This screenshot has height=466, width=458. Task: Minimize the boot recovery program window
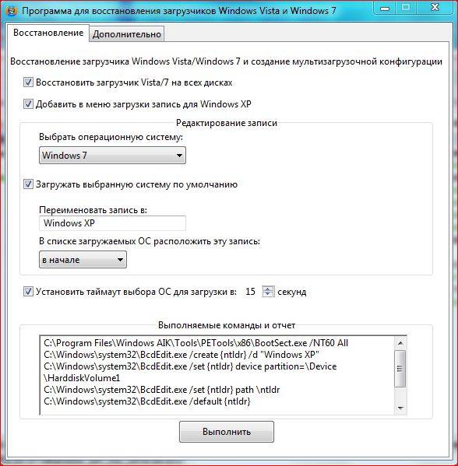pyautogui.click(x=385, y=9)
